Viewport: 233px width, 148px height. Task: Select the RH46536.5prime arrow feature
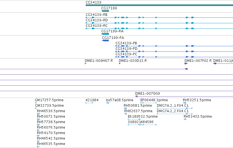point(39,114)
